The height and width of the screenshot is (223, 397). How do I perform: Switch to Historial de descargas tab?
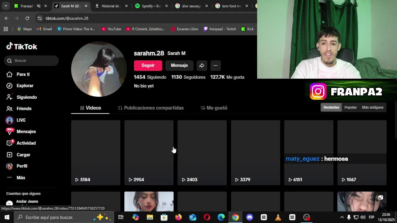tap(111, 6)
